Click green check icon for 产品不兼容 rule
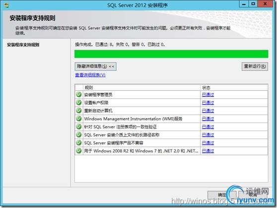This screenshot has height=208, width=277. click(79, 143)
